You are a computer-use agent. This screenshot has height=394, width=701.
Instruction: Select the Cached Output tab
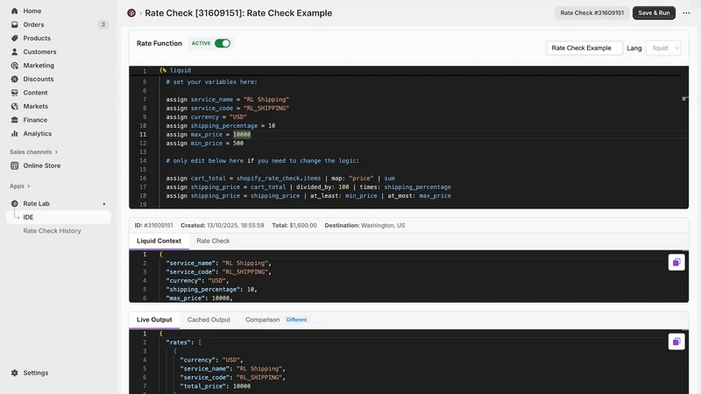point(209,320)
